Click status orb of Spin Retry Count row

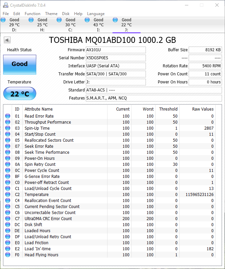(x=8, y=164)
